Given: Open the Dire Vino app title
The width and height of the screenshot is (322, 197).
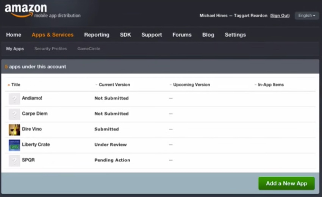Looking at the screenshot, I should point(32,129).
